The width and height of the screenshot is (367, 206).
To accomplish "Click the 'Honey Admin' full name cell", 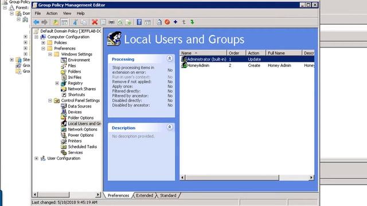I will click(279, 65).
